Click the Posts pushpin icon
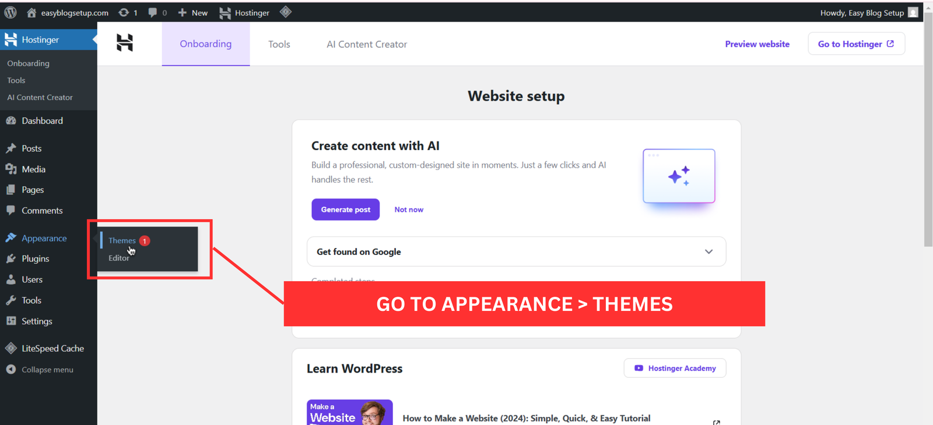The image size is (933, 425). pos(10,148)
